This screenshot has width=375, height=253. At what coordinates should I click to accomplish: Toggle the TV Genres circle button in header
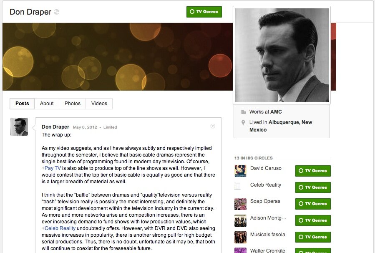[x=204, y=12]
